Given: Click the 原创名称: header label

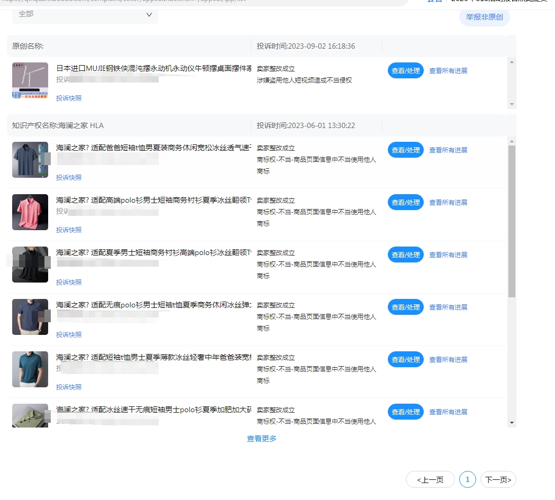Looking at the screenshot, I should pyautogui.click(x=28, y=46).
